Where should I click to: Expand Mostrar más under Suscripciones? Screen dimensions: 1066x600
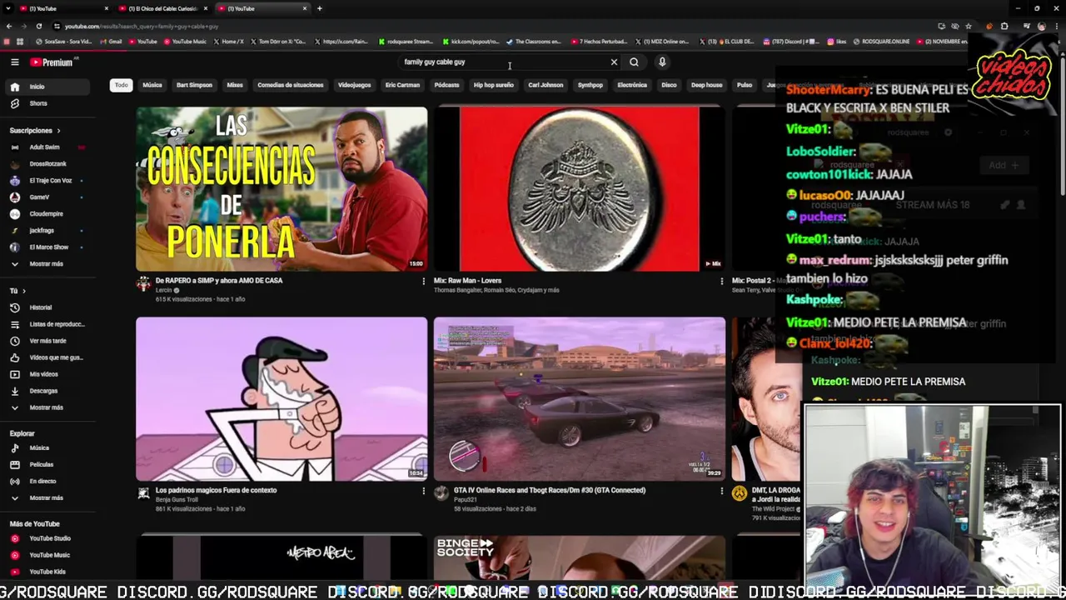pos(48,263)
